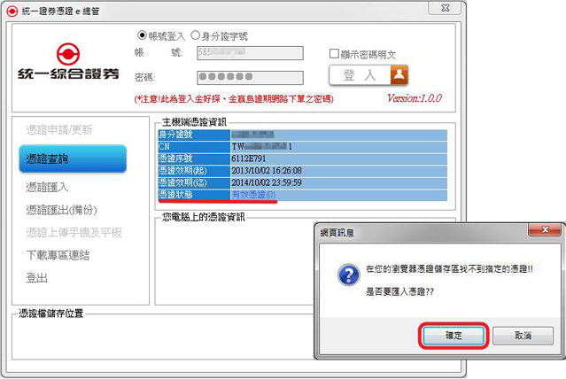Click the 憑證效期(迄) row label
This screenshot has width=566, height=379.
tap(194, 182)
